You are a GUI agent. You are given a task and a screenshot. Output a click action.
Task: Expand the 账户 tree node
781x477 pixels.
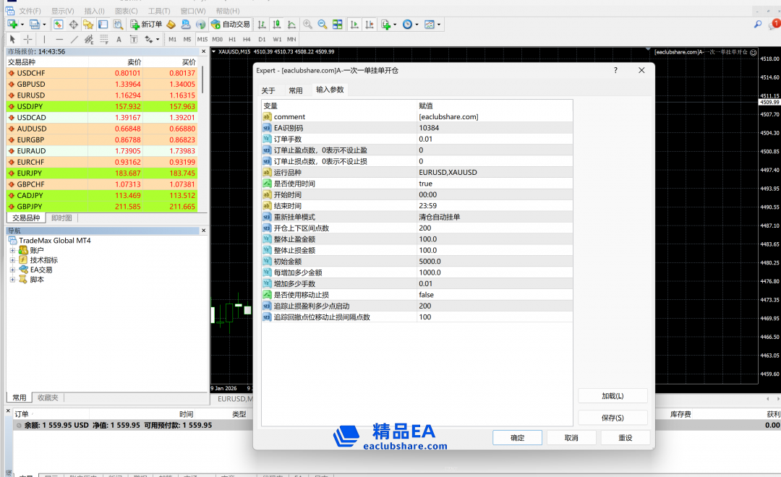(12, 250)
